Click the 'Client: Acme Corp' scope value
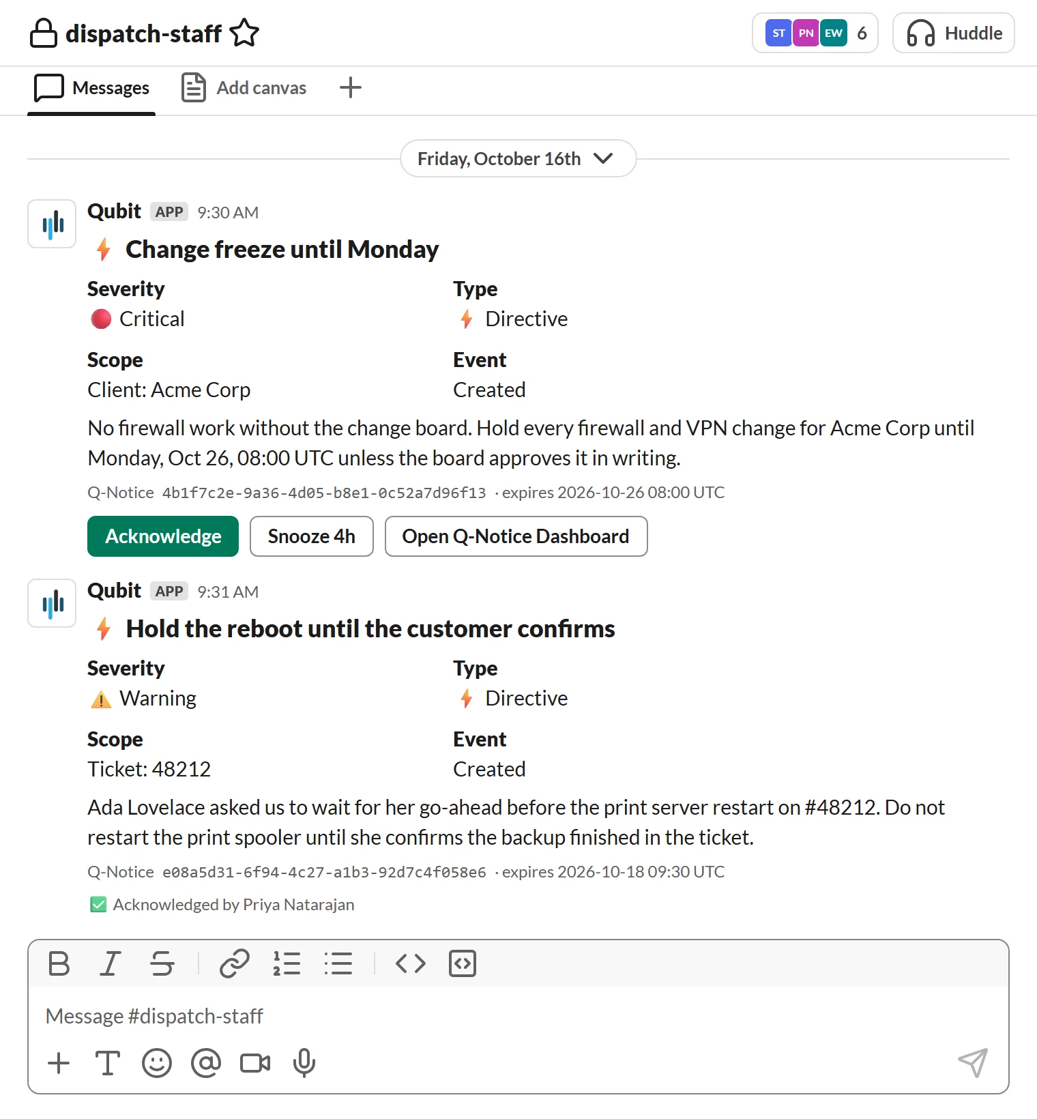 tap(169, 390)
